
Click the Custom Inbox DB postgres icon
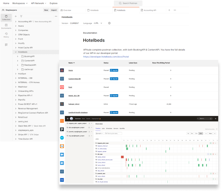[x=62, y=79]
